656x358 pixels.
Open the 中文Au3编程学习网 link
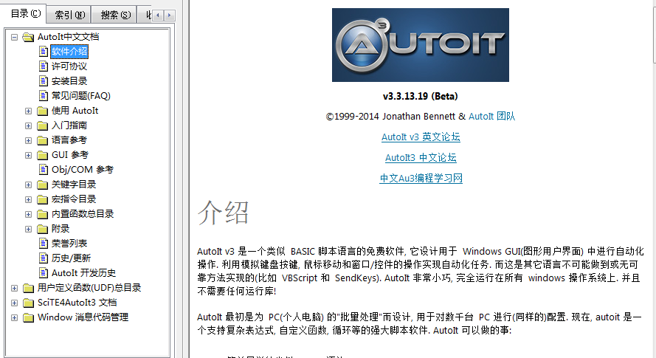[x=421, y=178]
